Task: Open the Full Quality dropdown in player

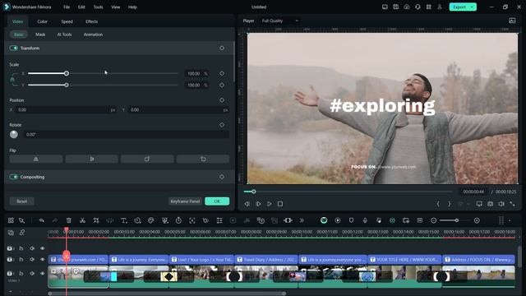Action: (279, 21)
